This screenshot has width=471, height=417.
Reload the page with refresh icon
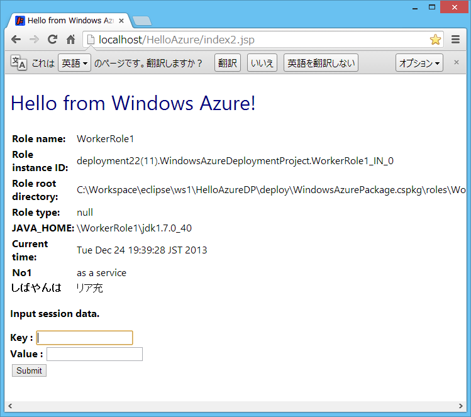coord(53,40)
